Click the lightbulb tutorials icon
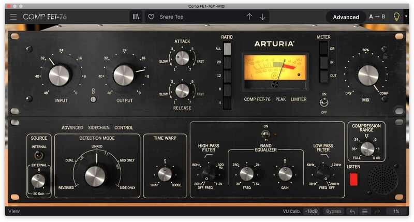Viewport: 414px width, 222px height. (397, 17)
